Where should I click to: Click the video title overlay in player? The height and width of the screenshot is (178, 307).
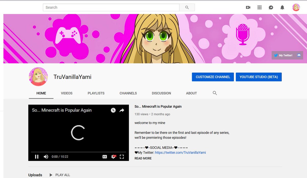click(x=62, y=110)
